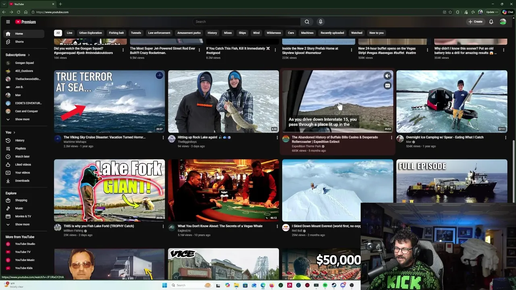Open Spotify from the taskbar
Viewport: 516px width, 290px height.
325,286
